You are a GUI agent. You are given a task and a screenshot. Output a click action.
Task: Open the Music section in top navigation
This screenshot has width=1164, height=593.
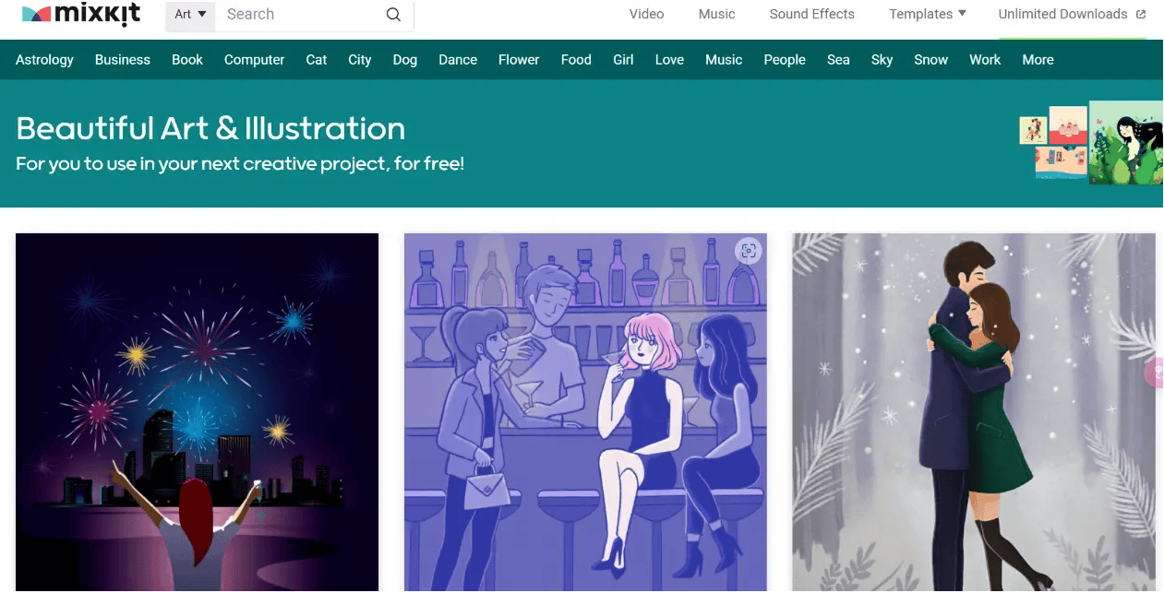(x=716, y=14)
